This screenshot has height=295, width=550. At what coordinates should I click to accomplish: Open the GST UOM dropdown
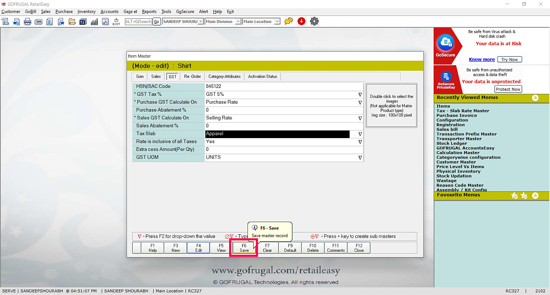coord(360,158)
